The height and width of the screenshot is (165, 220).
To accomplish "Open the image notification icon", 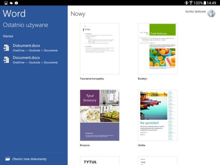I will (6, 3).
